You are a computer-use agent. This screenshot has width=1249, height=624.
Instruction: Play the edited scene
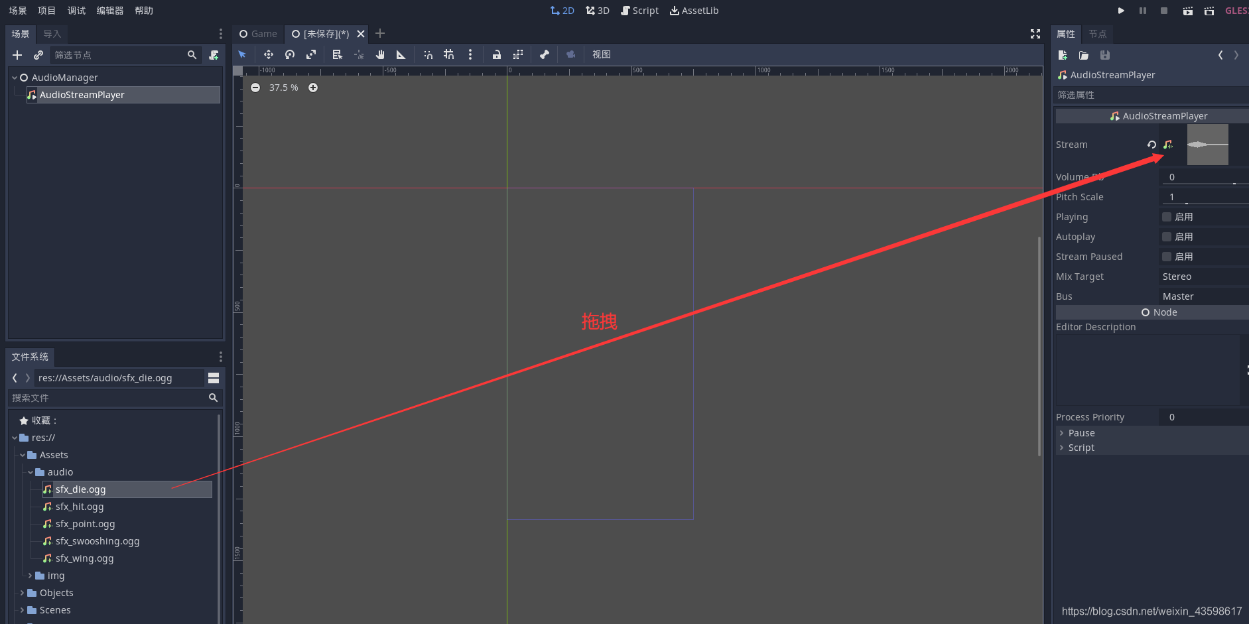click(x=1188, y=11)
